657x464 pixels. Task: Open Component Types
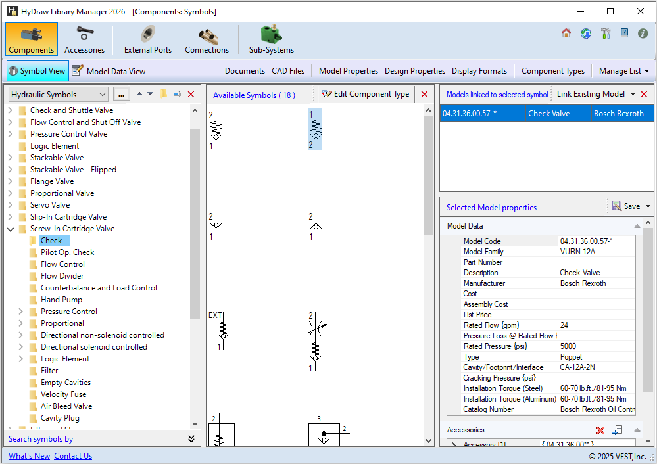coord(552,71)
